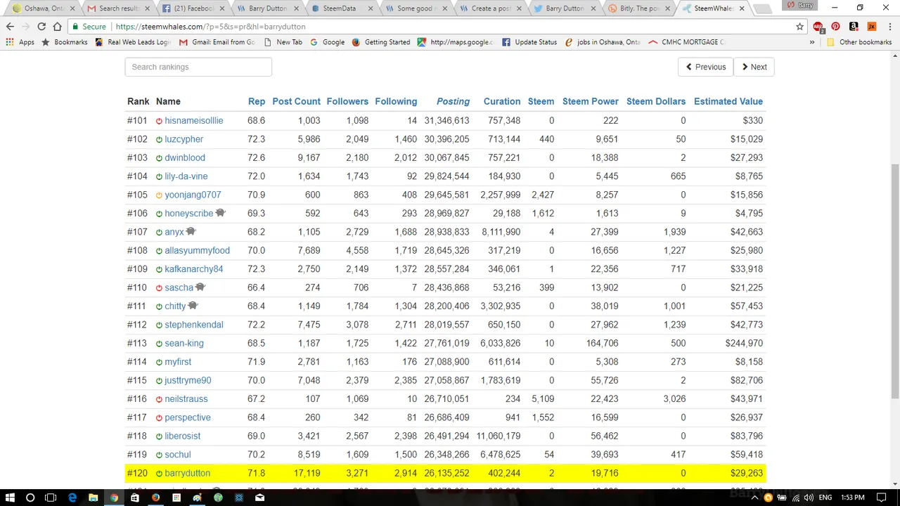Click the page vertical scrollbar
This screenshot has width=900, height=506.
894,281
